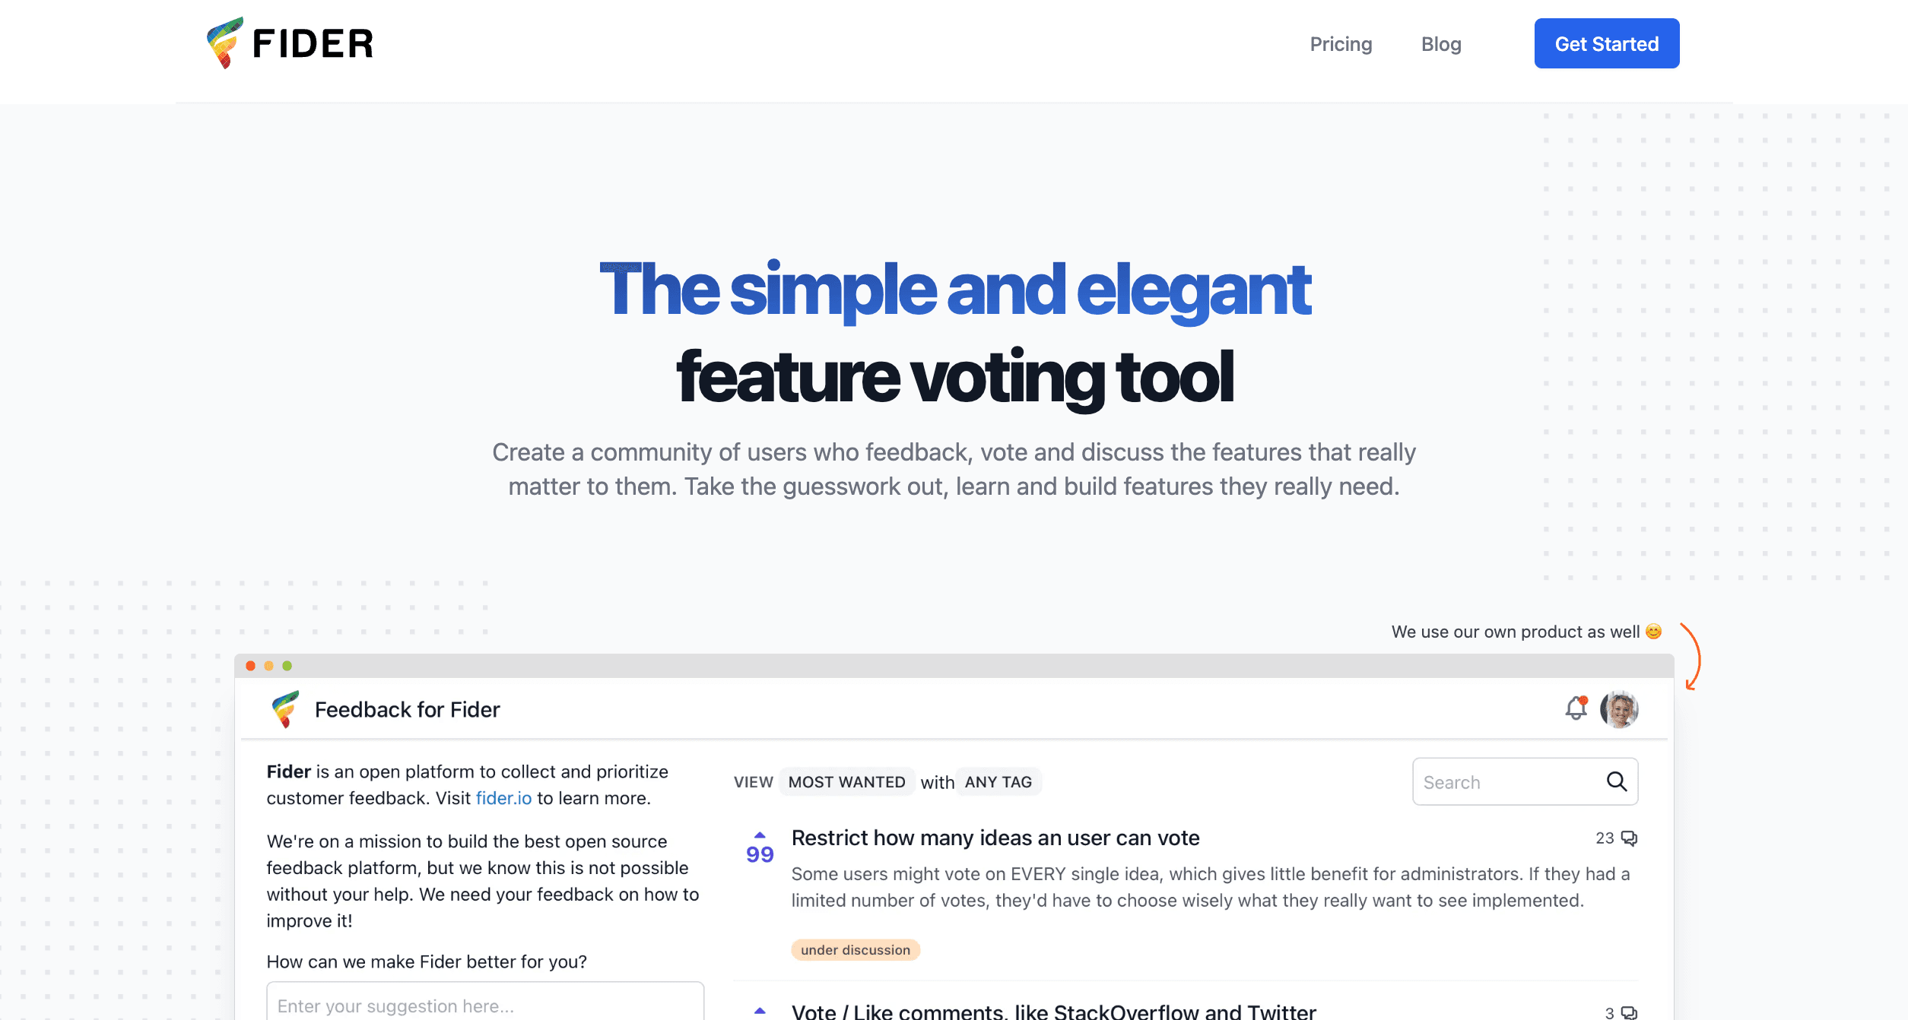Open the Pricing menu item

(x=1341, y=44)
